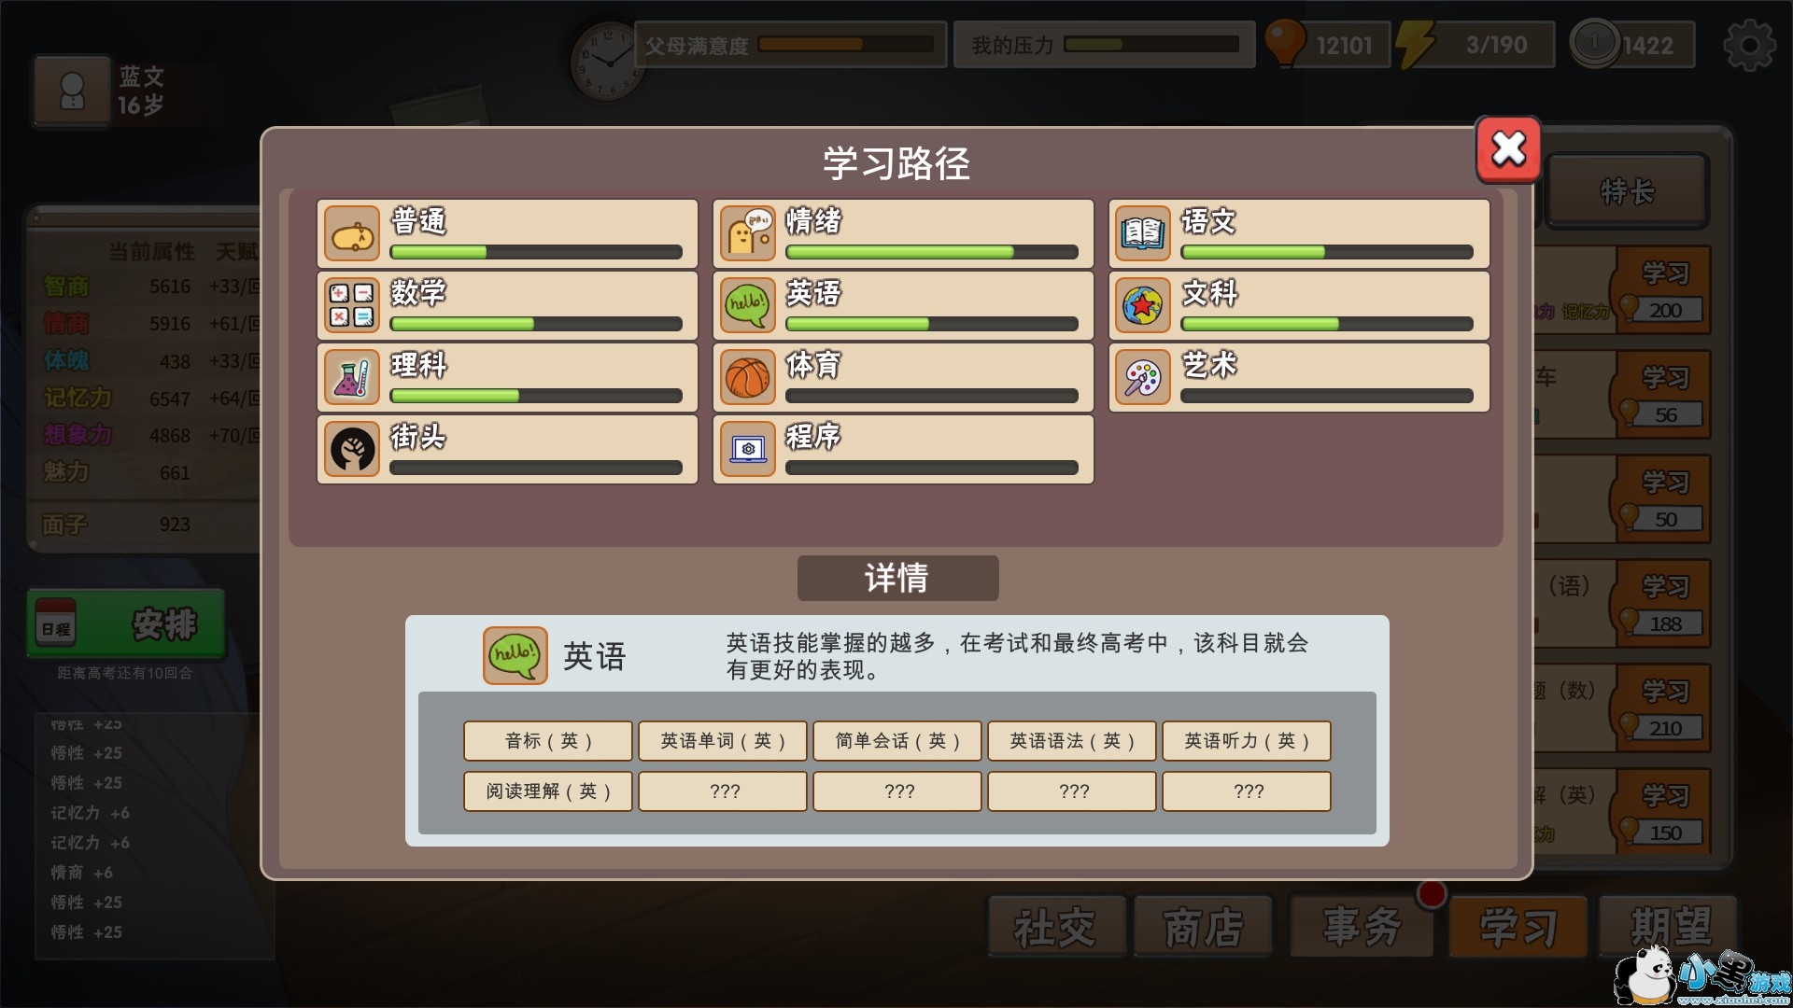Select the 数学 math category icon
The height and width of the screenshot is (1008, 1793).
click(x=352, y=305)
